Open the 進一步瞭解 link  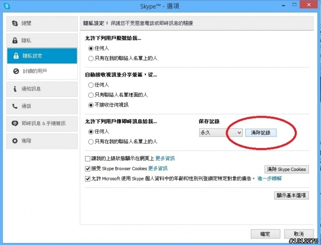[x=269, y=178]
